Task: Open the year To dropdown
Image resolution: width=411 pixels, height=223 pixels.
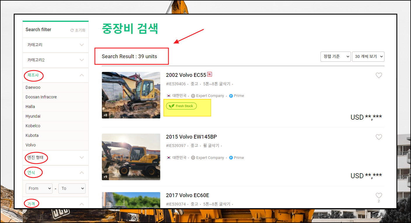Action: point(72,188)
